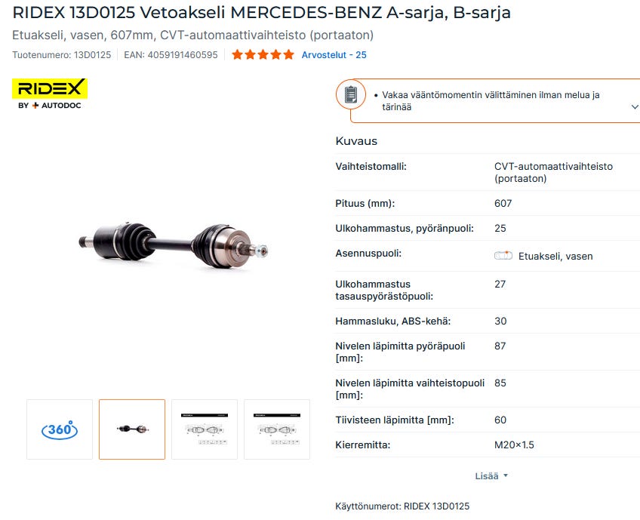Image resolution: width=640 pixels, height=520 pixels.
Task: Expand more specifications with Lisää
Action: [x=491, y=476]
